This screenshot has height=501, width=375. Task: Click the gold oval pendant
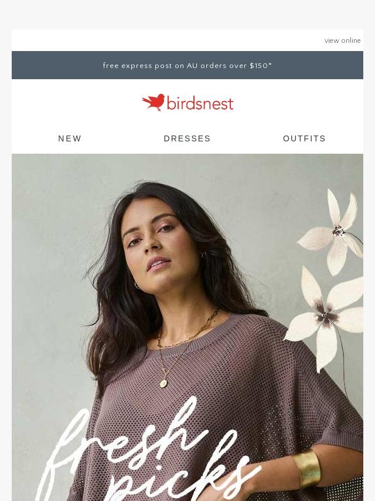(163, 383)
